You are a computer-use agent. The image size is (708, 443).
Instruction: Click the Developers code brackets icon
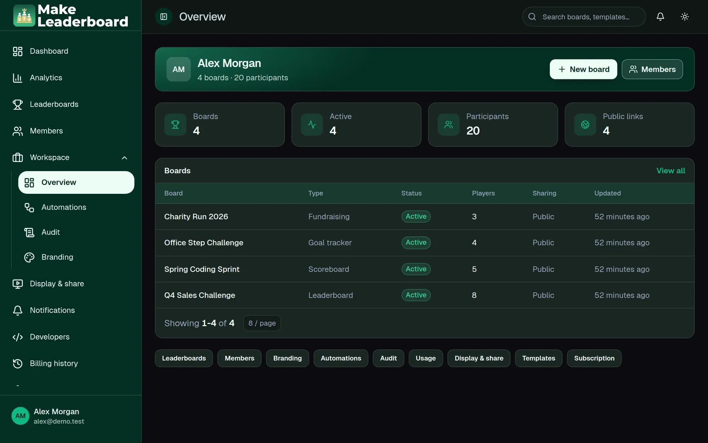[18, 337]
